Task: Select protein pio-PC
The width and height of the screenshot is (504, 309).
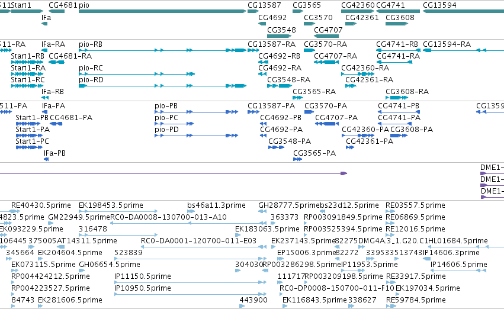Action: pyautogui.click(x=174, y=124)
